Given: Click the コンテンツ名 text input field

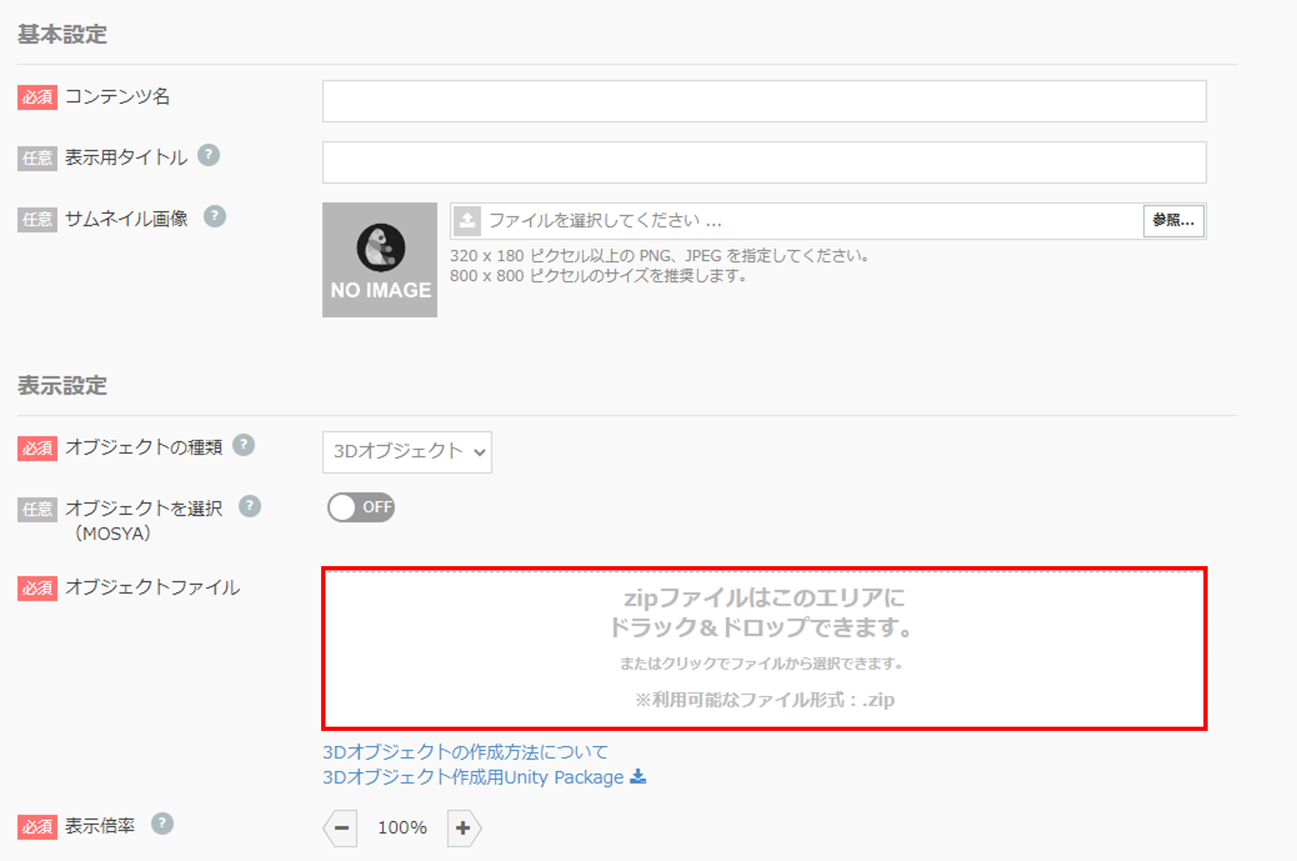Looking at the screenshot, I should (x=764, y=101).
